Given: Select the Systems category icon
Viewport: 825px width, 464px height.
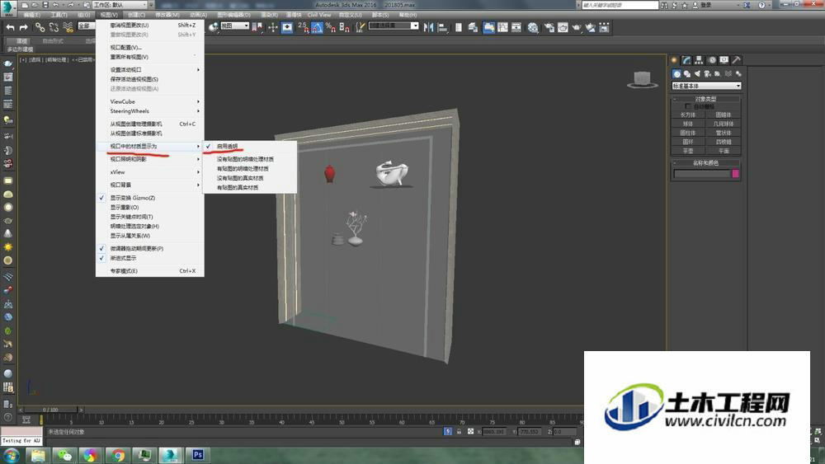Looking at the screenshot, I should click(x=738, y=74).
